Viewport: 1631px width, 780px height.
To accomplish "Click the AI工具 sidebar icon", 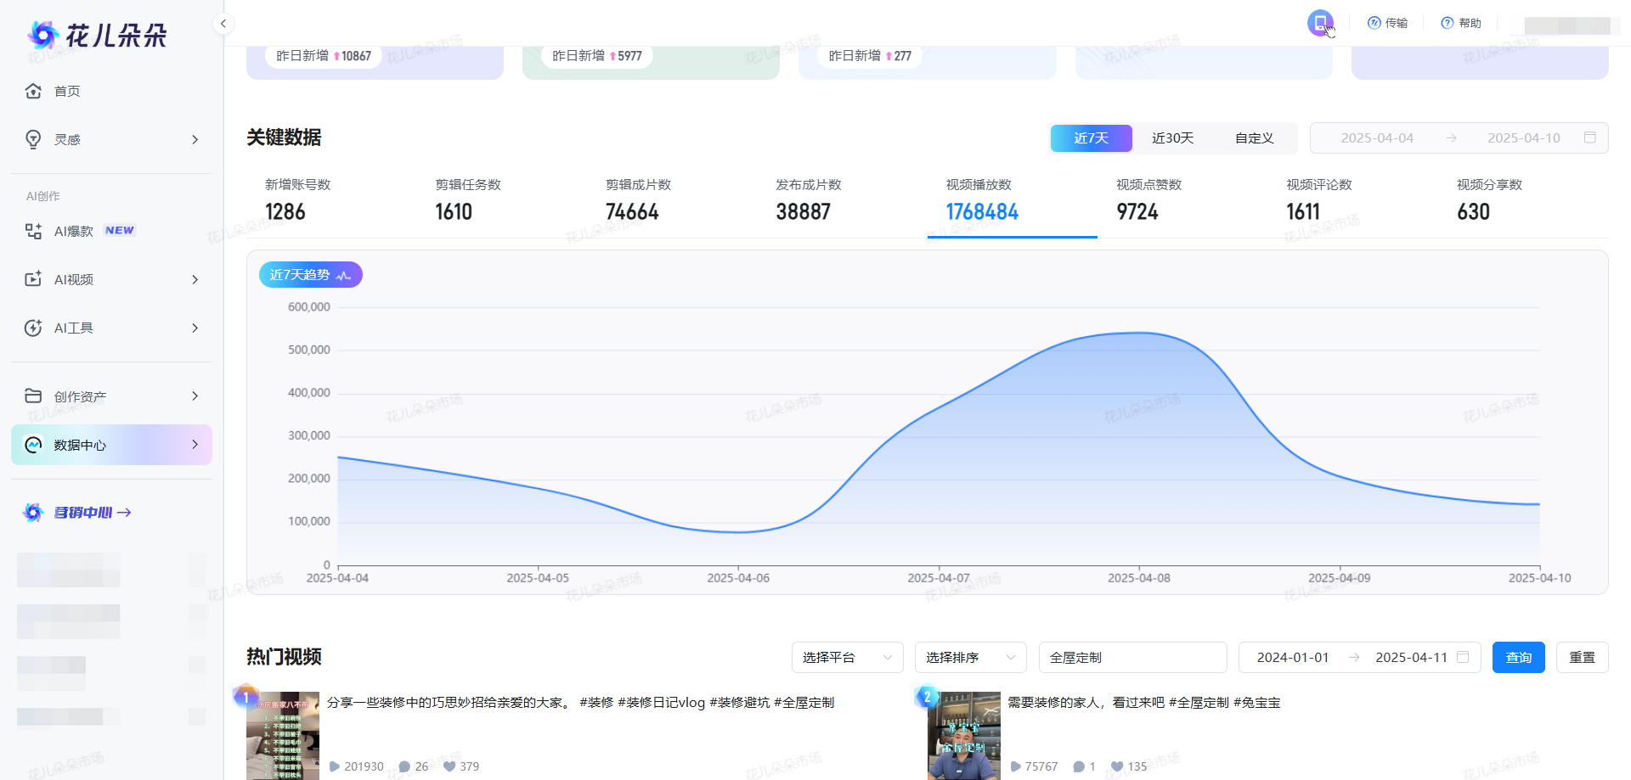I will click(33, 328).
